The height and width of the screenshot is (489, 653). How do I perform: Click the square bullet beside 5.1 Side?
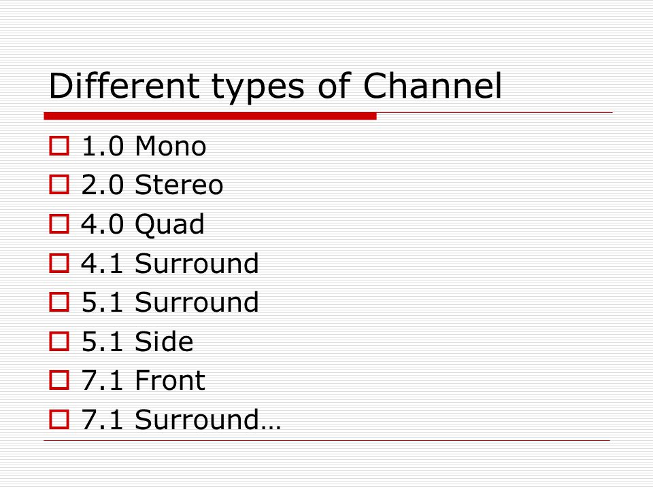[x=59, y=341]
